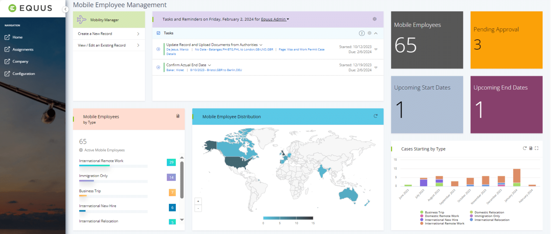The image size is (551, 234).
Task: Refresh the Cases Starting by Type chart
Action: tap(524, 148)
